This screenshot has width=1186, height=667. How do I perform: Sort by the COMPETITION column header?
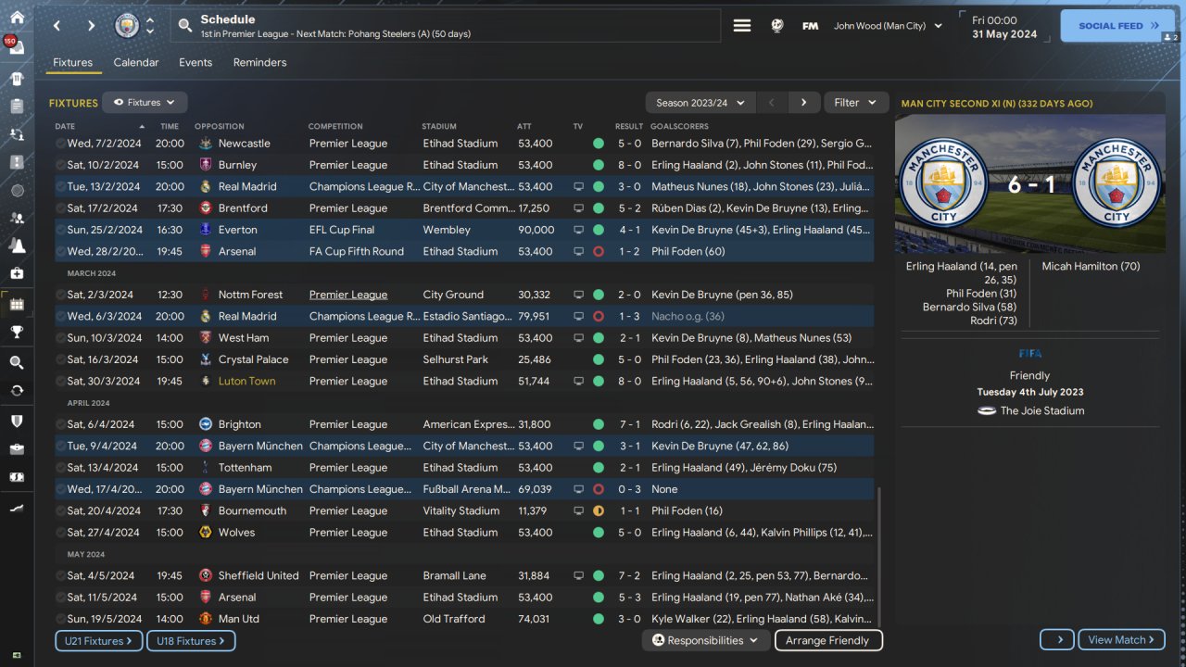[335, 126]
